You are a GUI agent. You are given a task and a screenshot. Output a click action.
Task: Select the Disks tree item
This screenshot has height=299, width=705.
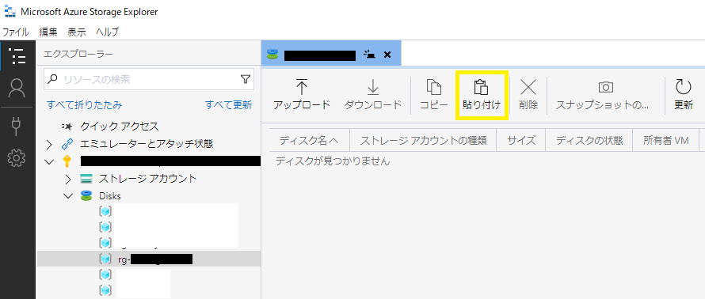[109, 196]
